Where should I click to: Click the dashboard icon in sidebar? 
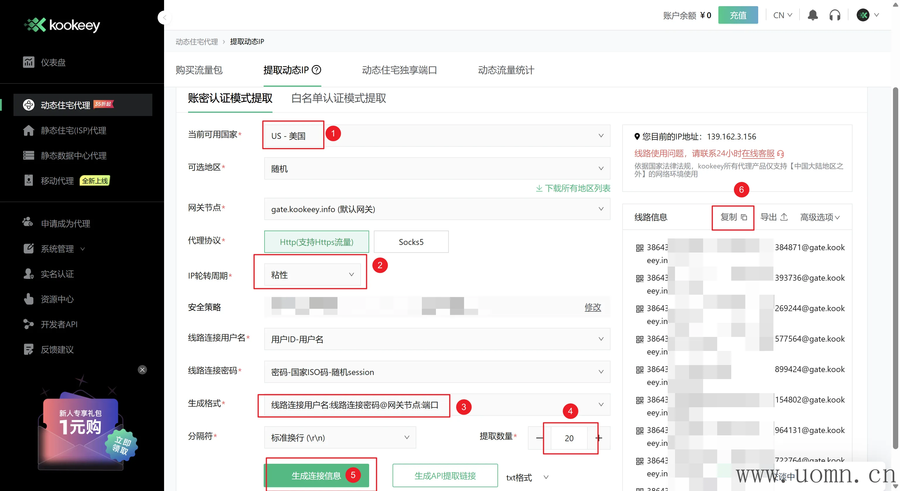click(x=29, y=62)
